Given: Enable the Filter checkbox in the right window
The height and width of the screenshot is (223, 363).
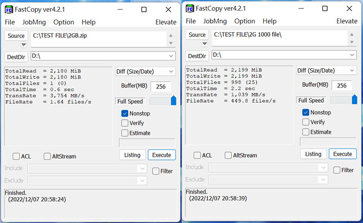Looking at the screenshot, I should coord(337,170).
